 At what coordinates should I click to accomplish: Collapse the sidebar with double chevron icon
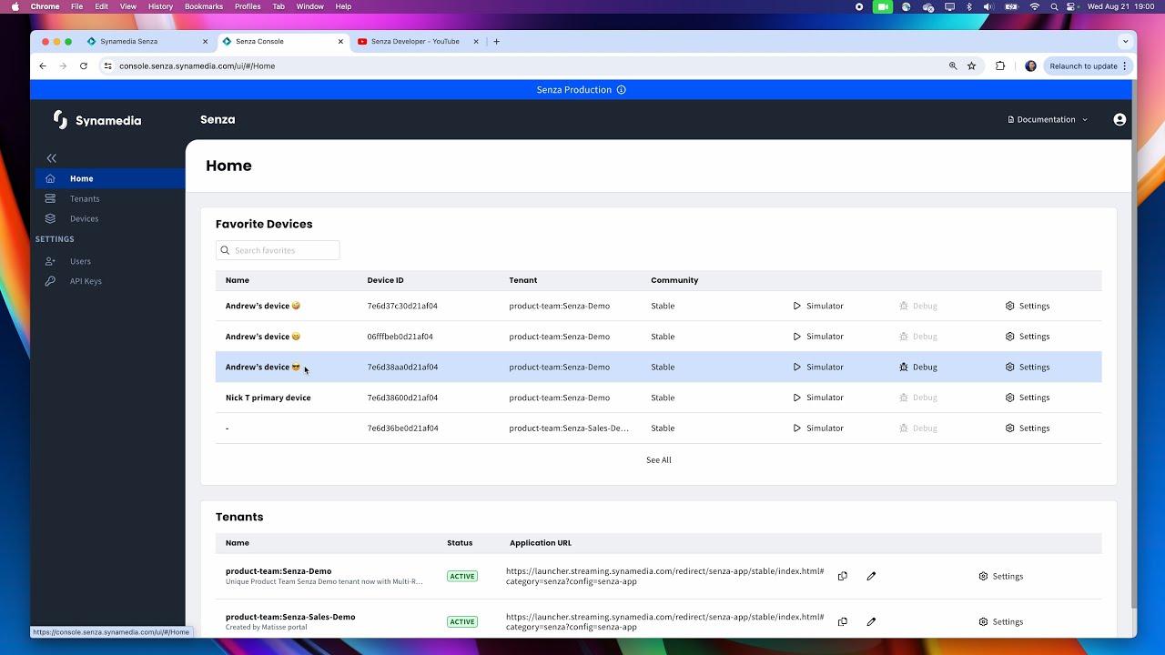[51, 158]
